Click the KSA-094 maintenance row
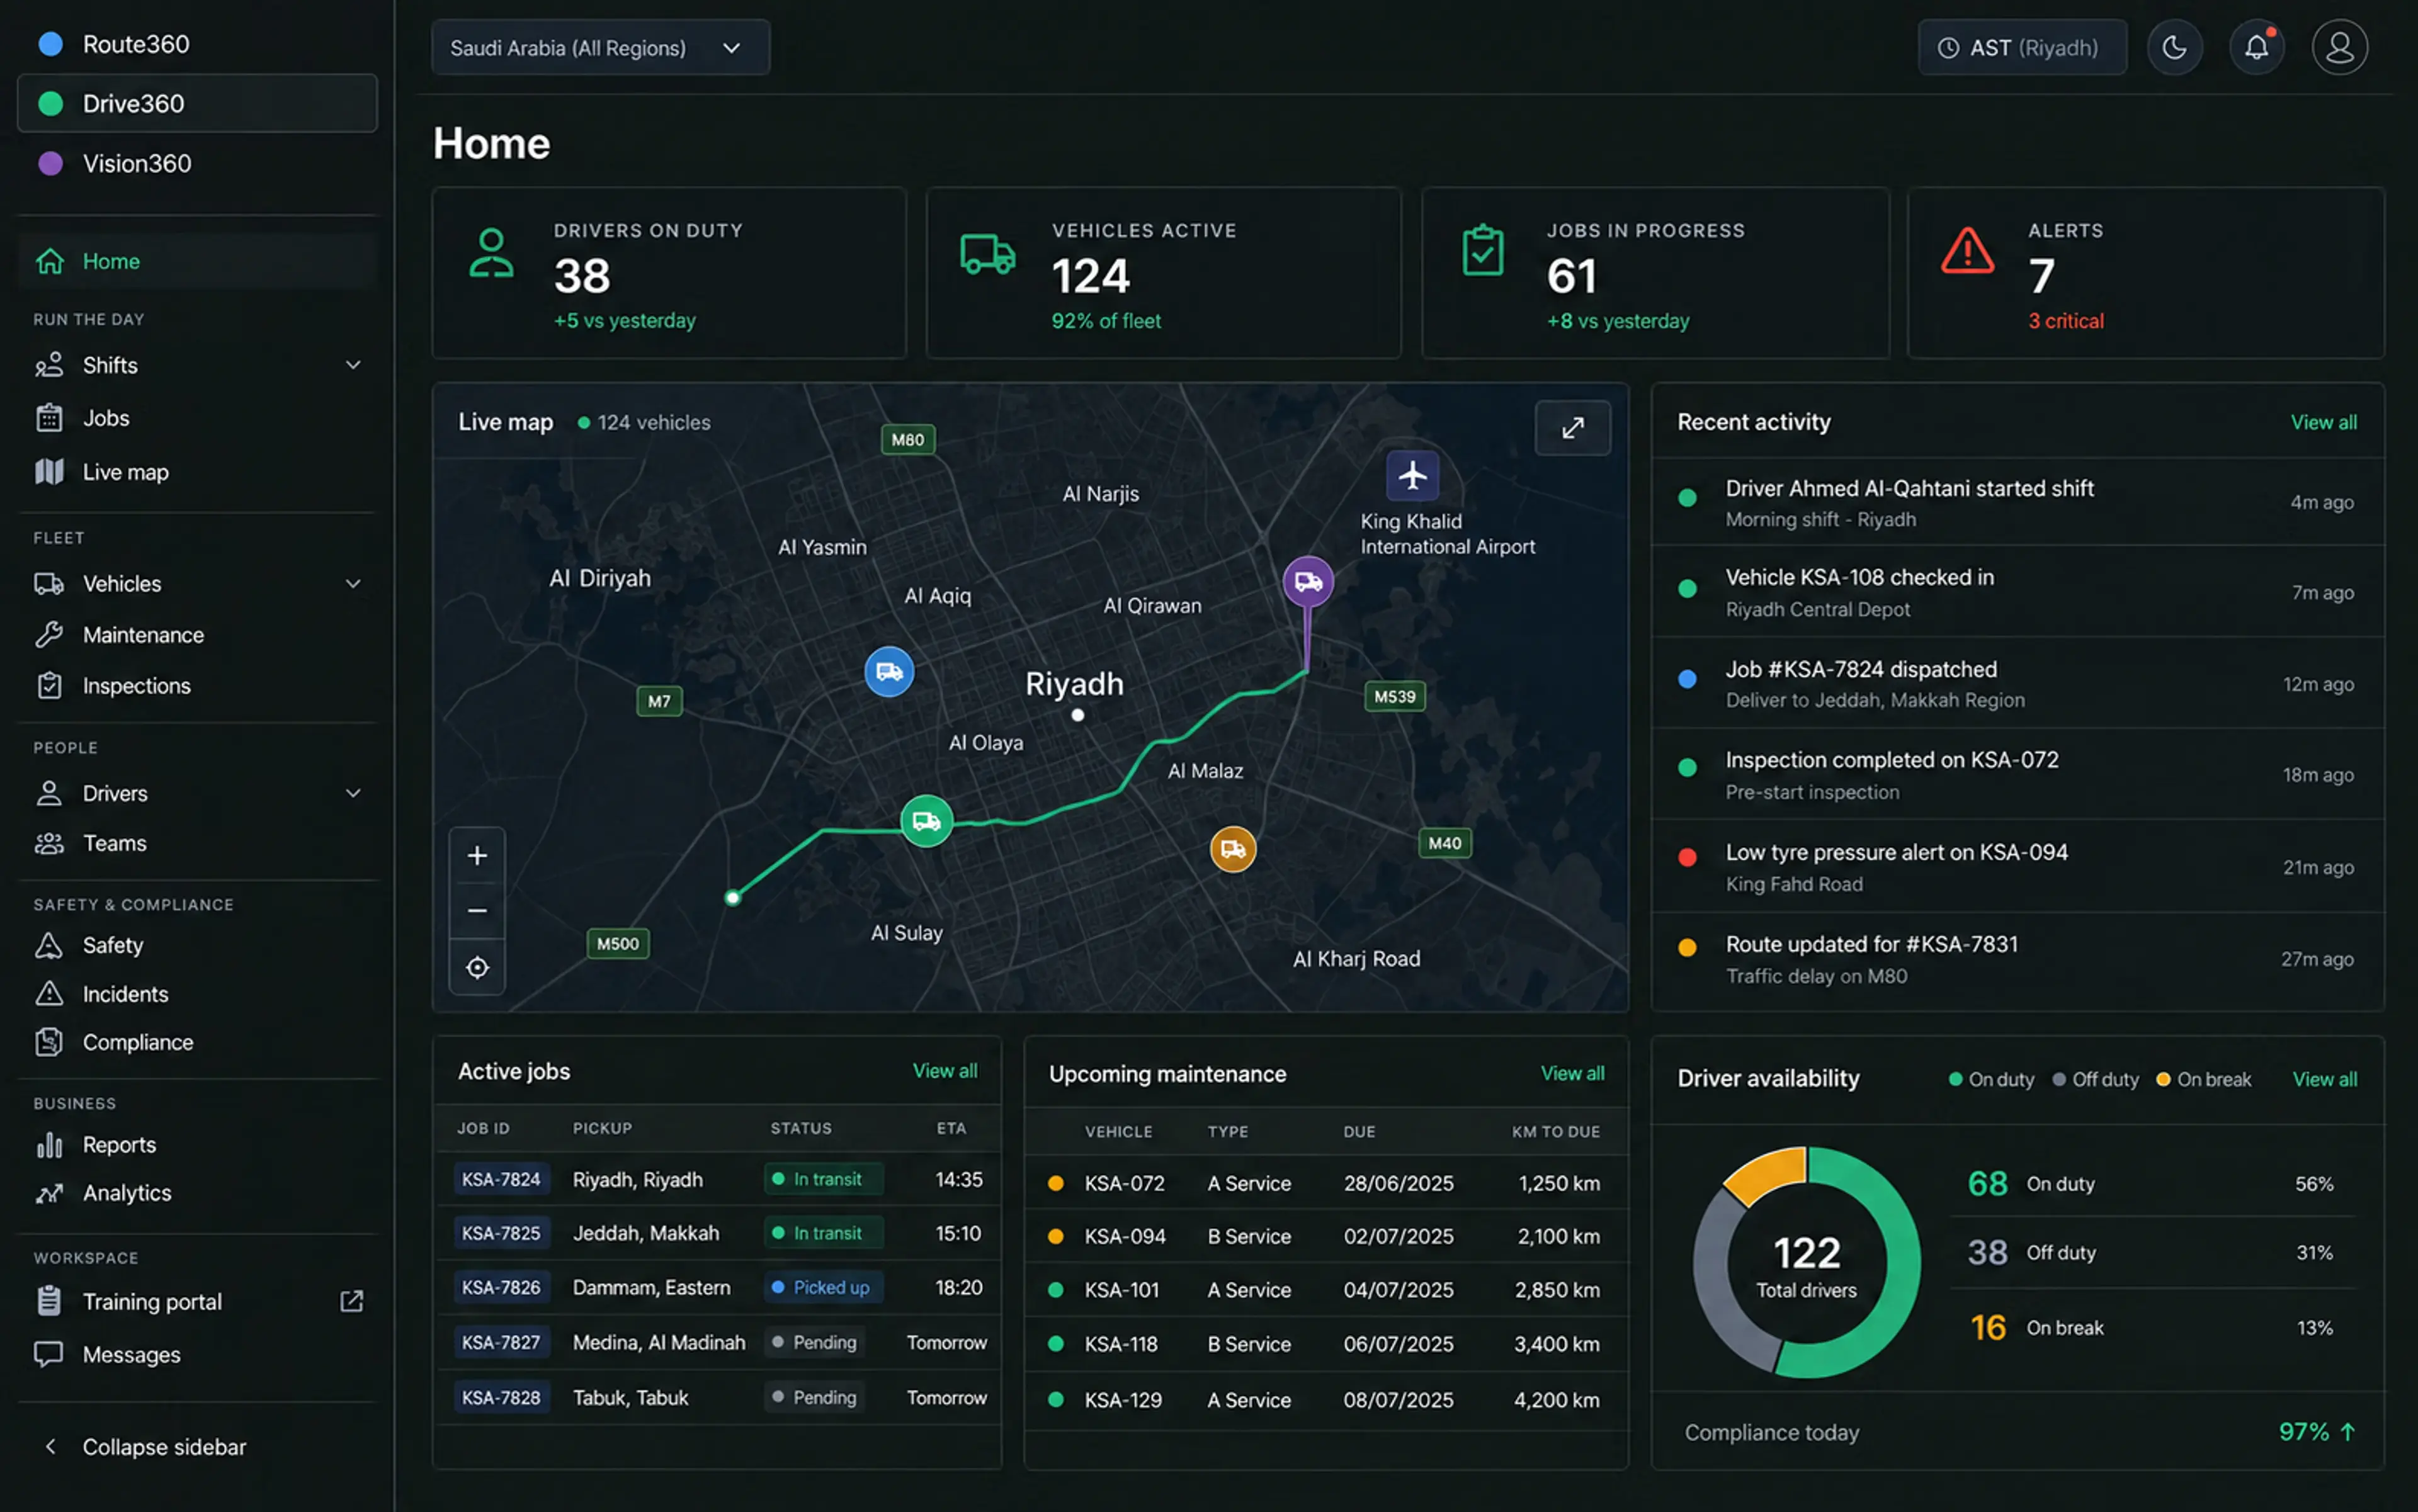 [1327, 1237]
